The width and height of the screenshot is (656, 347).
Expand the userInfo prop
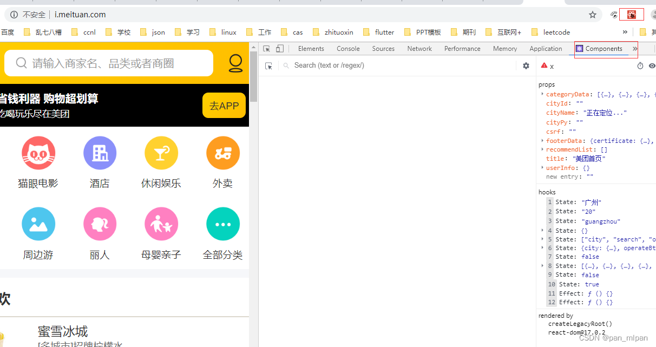542,168
